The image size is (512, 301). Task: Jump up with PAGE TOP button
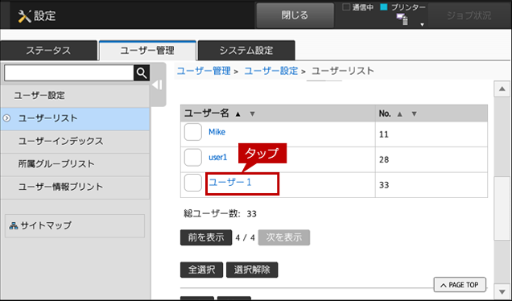coord(460,285)
